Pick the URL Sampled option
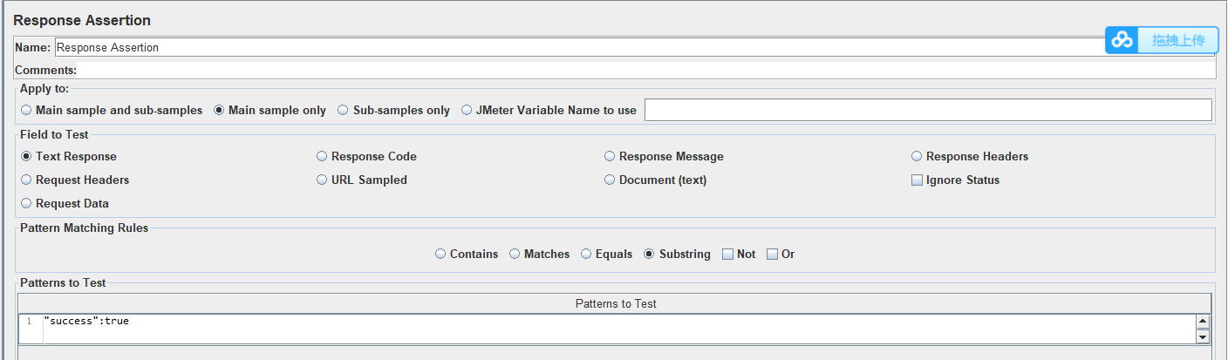 coord(323,180)
